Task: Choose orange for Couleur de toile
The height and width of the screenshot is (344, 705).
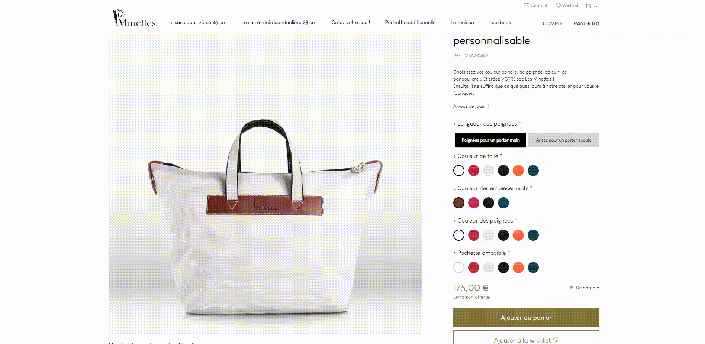Action: pyautogui.click(x=518, y=171)
